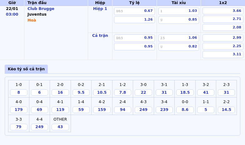Pick the 0-1 correct score odds 6
This screenshot has width=245, height=145.
click(39, 92)
